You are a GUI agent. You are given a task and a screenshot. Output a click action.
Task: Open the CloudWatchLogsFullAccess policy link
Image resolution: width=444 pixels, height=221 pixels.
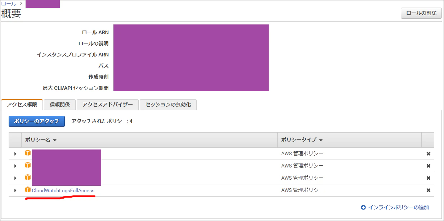pyautogui.click(x=63, y=190)
